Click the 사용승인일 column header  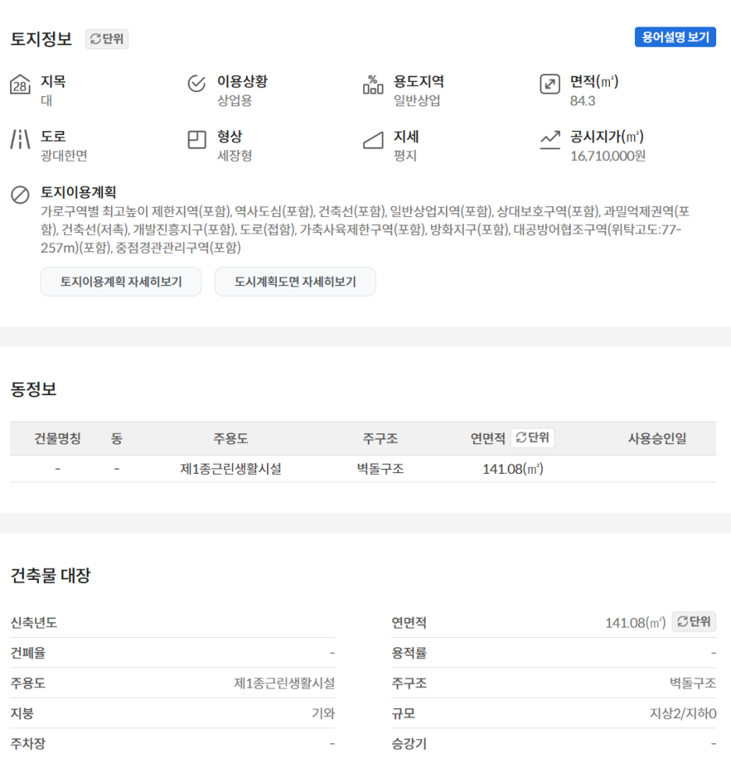pyautogui.click(x=657, y=439)
